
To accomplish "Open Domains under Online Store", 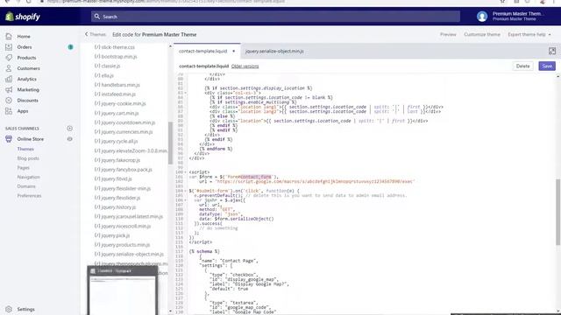I will (x=26, y=186).
